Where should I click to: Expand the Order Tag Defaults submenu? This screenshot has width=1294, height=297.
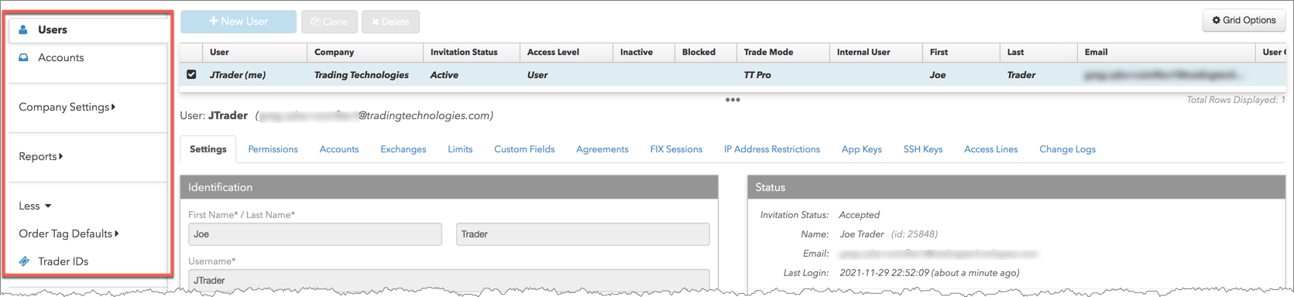coord(69,234)
